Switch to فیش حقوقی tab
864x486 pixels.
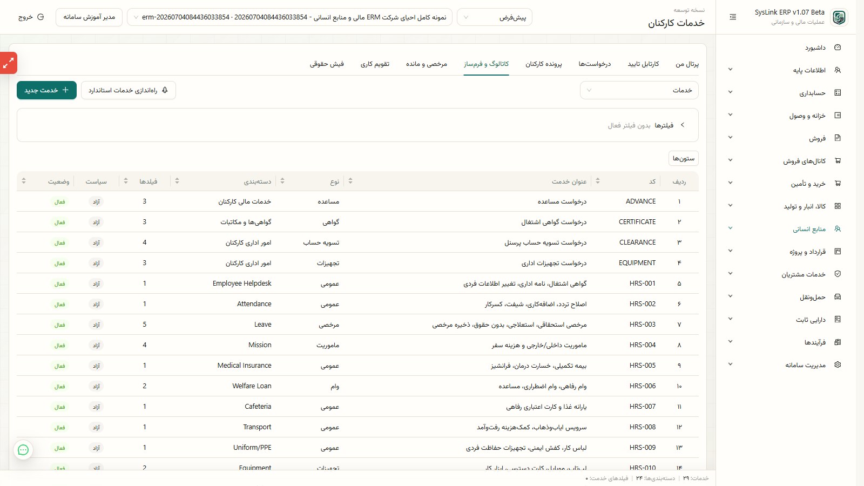(x=327, y=64)
